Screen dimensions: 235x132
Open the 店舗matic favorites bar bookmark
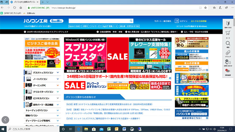pos(29,13)
